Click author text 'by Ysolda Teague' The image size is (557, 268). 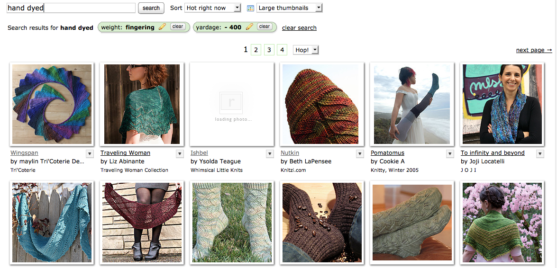(x=216, y=161)
